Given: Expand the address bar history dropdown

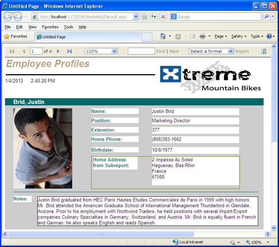Looking at the screenshot, I should [x=136, y=17].
